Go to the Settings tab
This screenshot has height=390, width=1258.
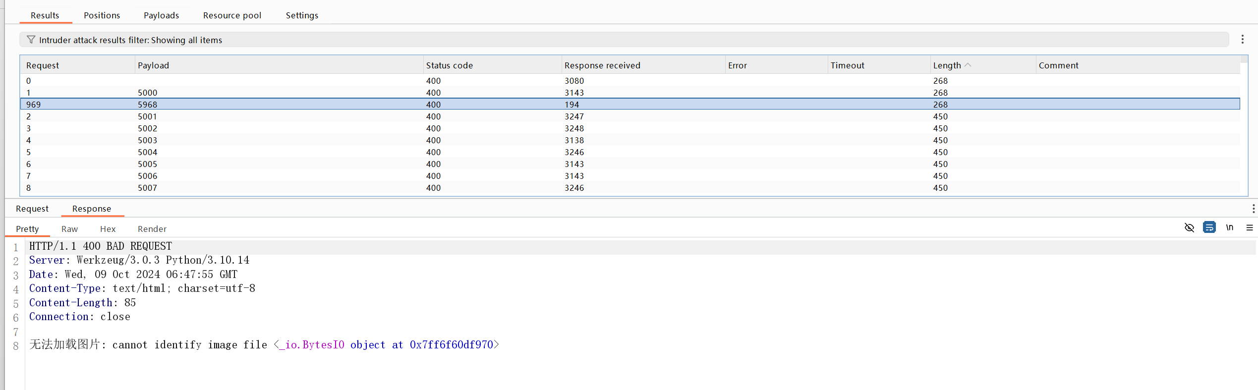point(302,15)
